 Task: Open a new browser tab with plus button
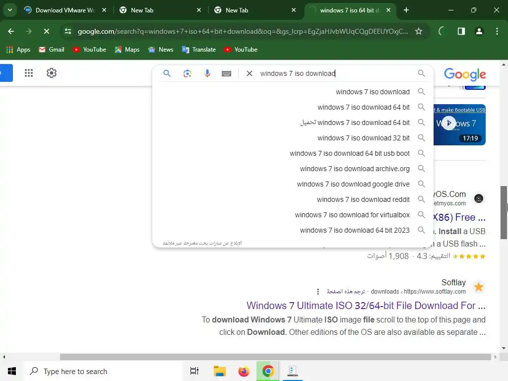(406, 10)
